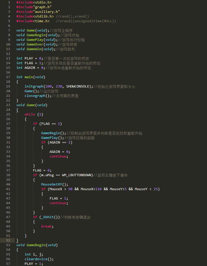Click the "while (1)" statement
The width and height of the screenshot is (207, 266).
coord(34,114)
